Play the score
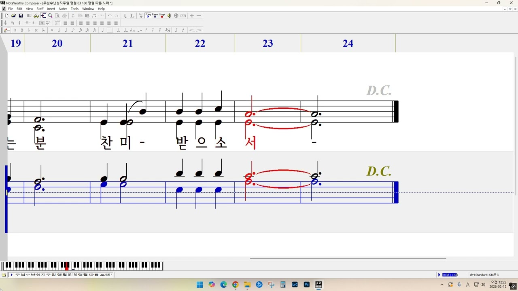Screen dimensions: 518x291 148,16
